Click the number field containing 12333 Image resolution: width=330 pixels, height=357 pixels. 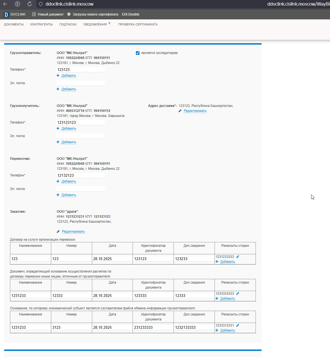coord(71,296)
